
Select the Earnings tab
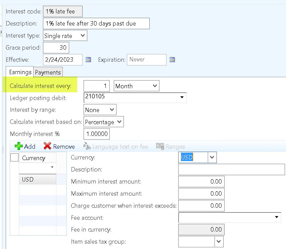pyautogui.click(x=20, y=72)
